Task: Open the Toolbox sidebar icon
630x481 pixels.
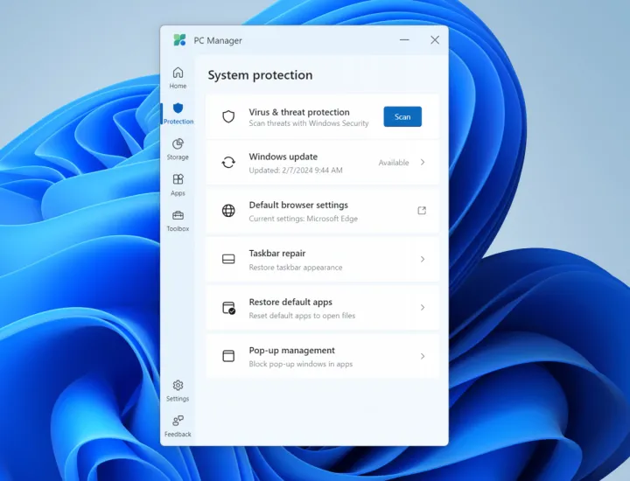Action: point(178,216)
